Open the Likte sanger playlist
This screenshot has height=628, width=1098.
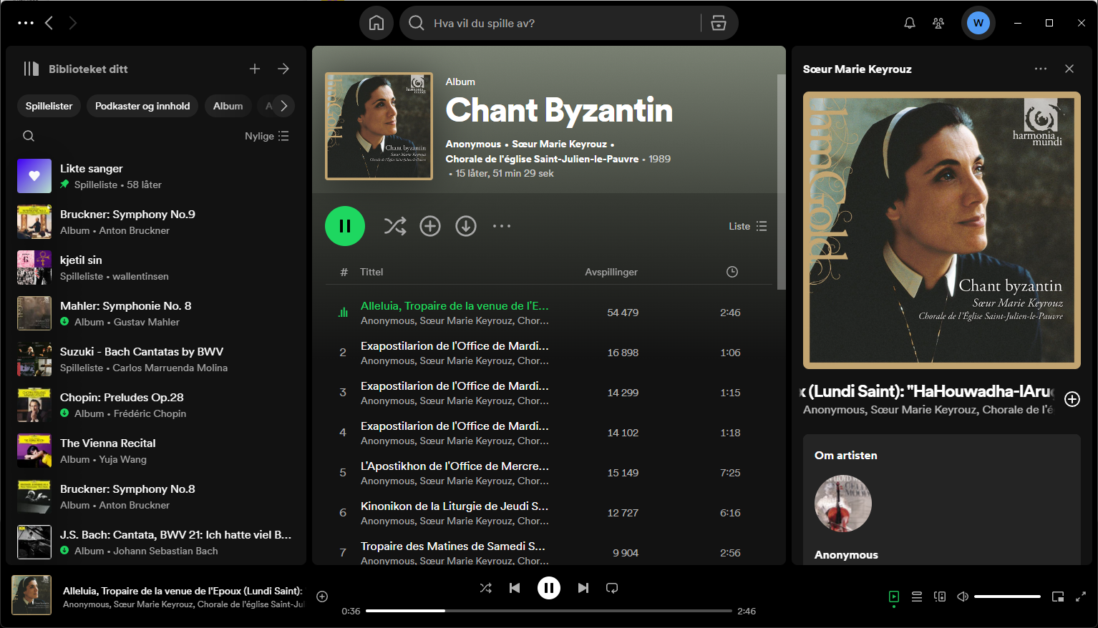pos(156,176)
